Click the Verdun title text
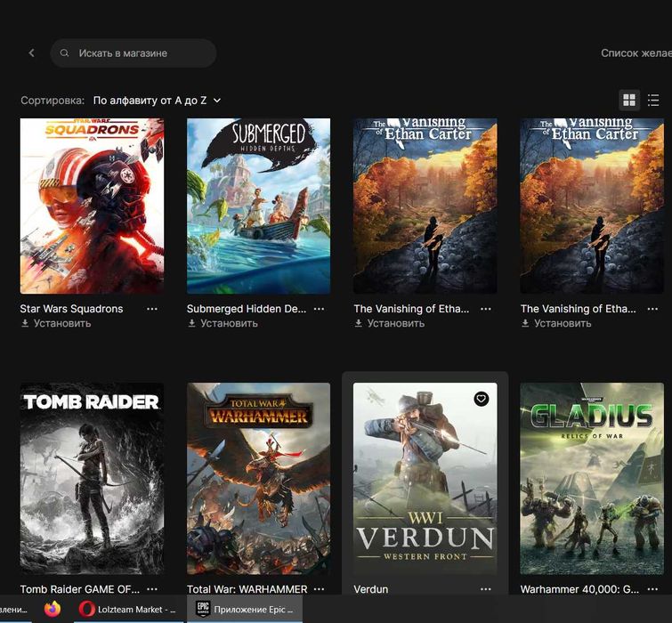The width and height of the screenshot is (672, 623). pos(371,589)
